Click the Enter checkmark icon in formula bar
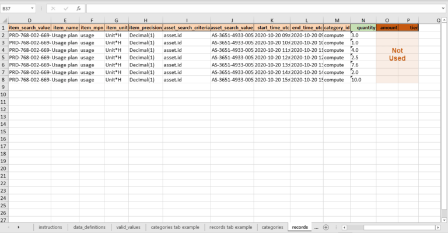The height and width of the screenshot is (233, 448). [x=66, y=9]
